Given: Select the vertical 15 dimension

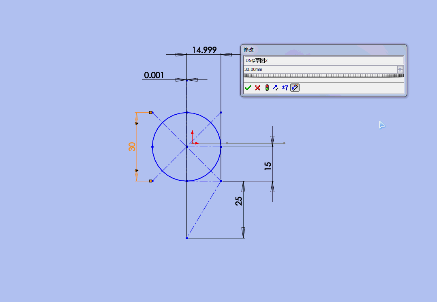Looking at the screenshot, I should pyautogui.click(x=268, y=166).
